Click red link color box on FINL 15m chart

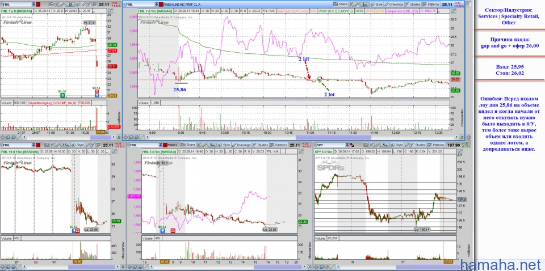[38, 145]
